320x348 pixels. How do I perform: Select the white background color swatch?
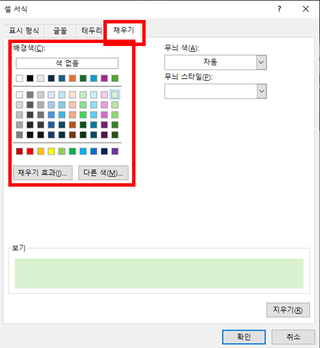pyautogui.click(x=19, y=78)
